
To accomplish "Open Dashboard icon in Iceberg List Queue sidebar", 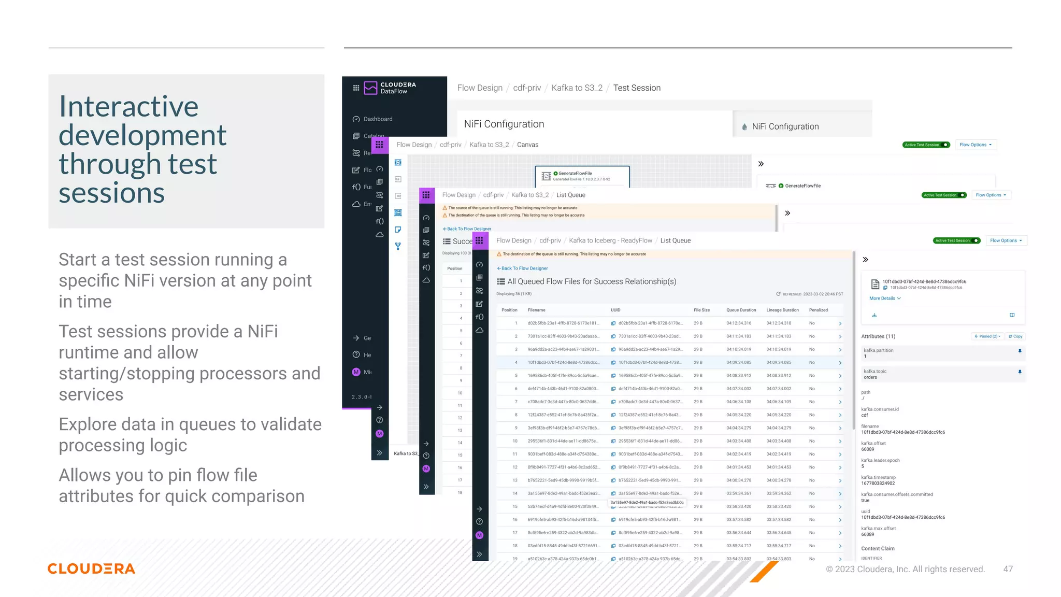I will point(480,265).
